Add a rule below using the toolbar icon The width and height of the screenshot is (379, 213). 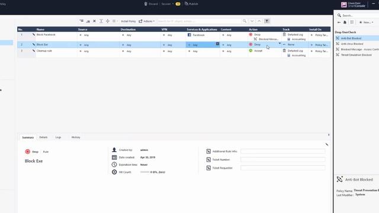click(x=88, y=21)
